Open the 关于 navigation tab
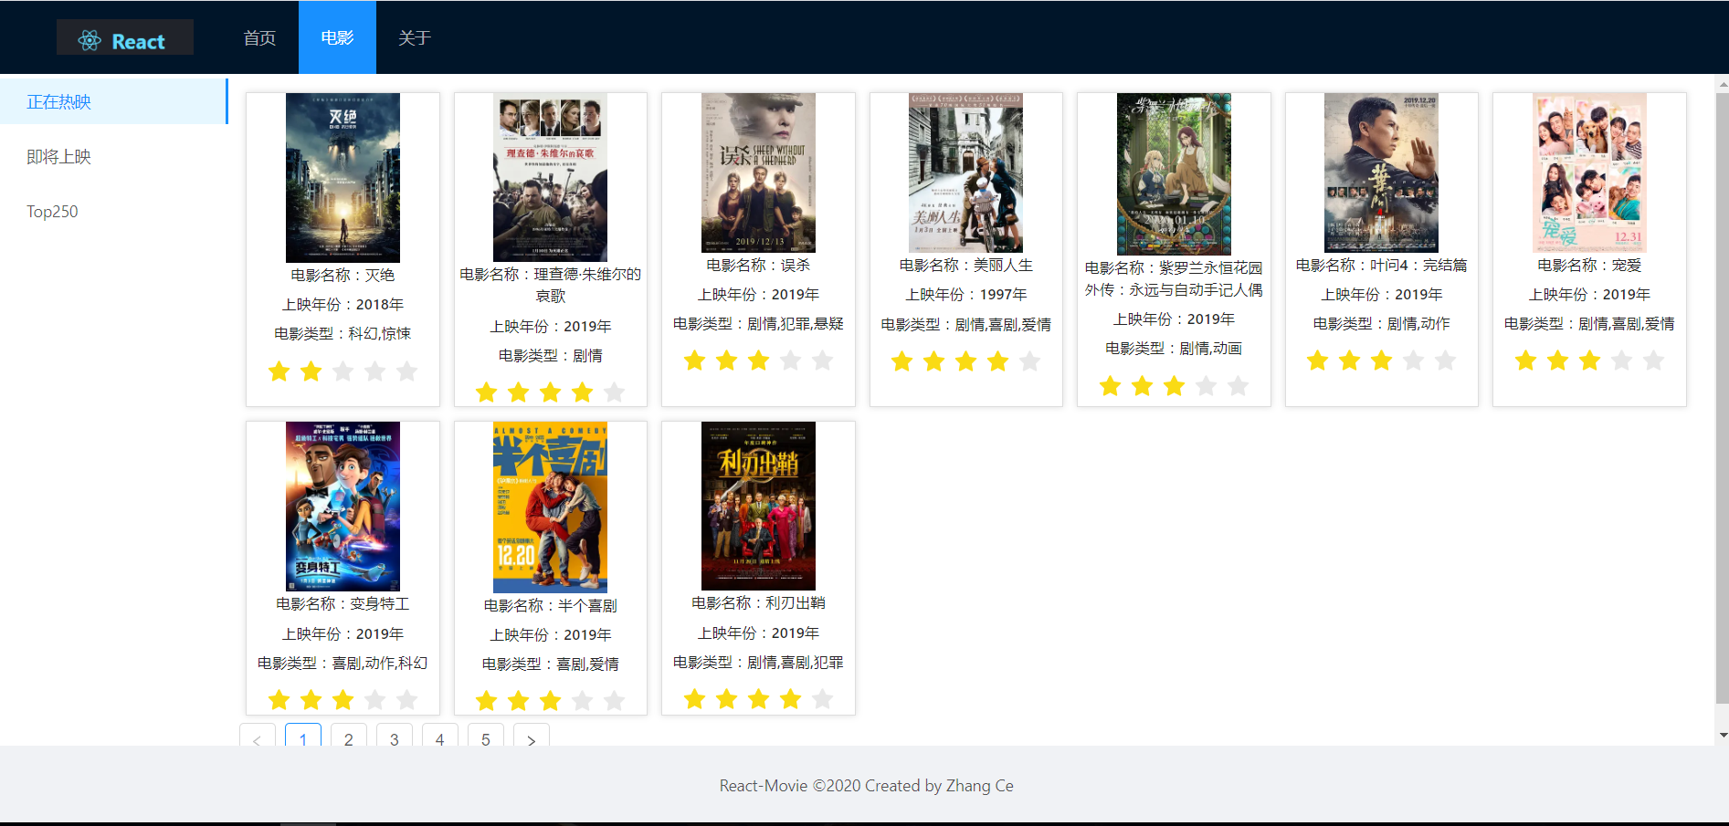 point(414,37)
